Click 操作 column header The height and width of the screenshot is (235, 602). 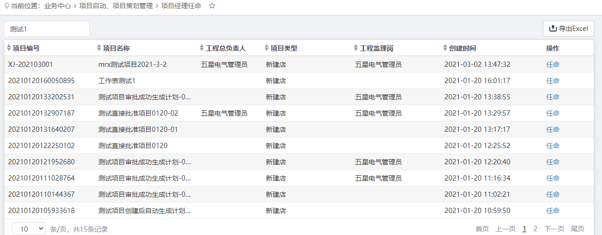[553, 48]
